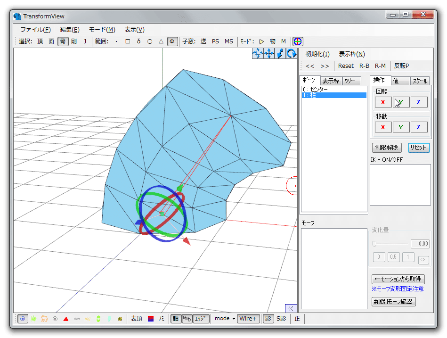Toggle the physics (物) mode
This screenshot has width=447, height=338.
273,41
